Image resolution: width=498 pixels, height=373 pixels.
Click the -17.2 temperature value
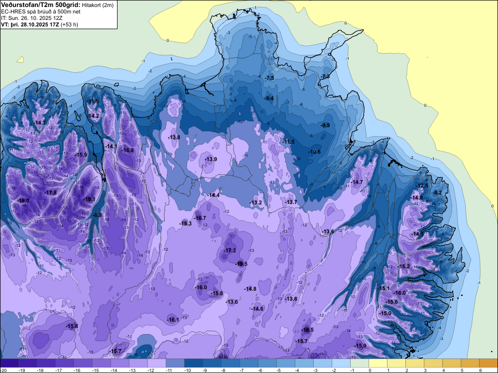click(230, 250)
